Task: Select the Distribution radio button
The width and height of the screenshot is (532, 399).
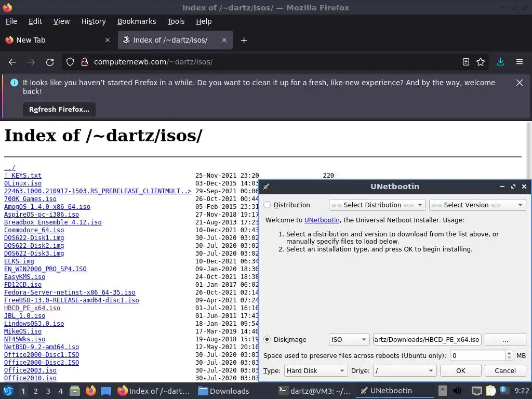Action: [267, 205]
